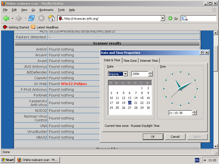Open the Getting Started bookmark
219x164 pixels.
(16, 27)
